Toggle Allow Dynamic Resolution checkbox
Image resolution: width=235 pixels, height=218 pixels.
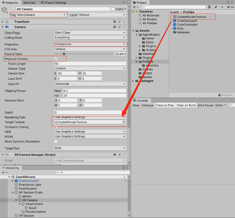point(56,141)
